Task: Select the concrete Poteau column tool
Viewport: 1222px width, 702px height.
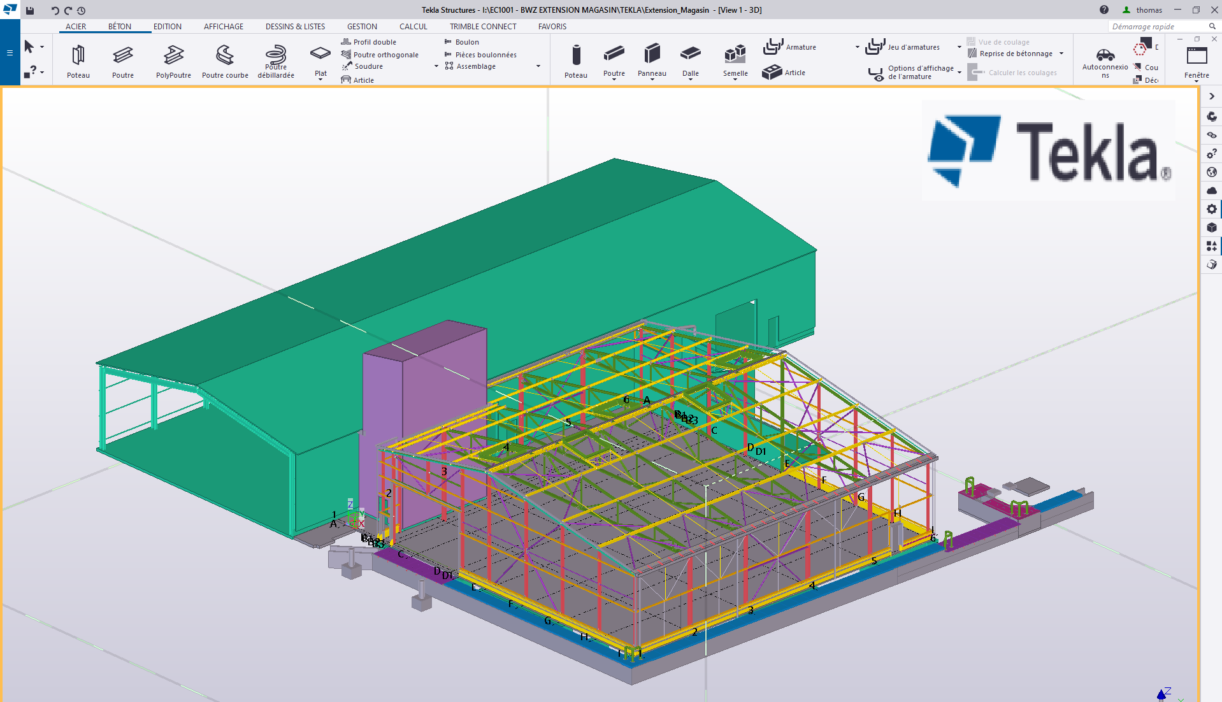Action: click(x=576, y=61)
